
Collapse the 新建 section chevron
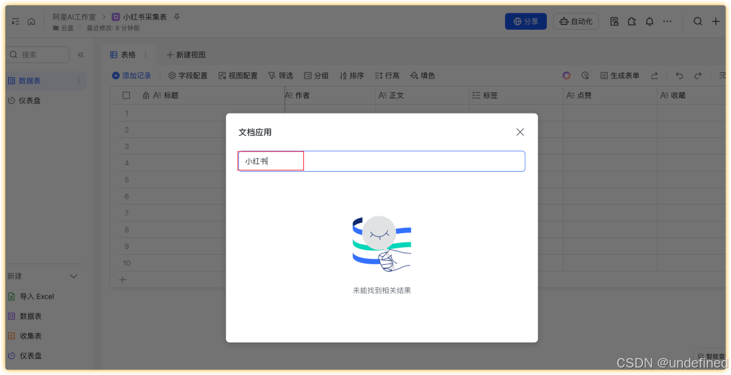[73, 276]
